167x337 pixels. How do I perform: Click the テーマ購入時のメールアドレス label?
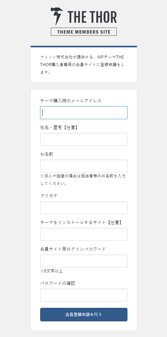tap(71, 101)
